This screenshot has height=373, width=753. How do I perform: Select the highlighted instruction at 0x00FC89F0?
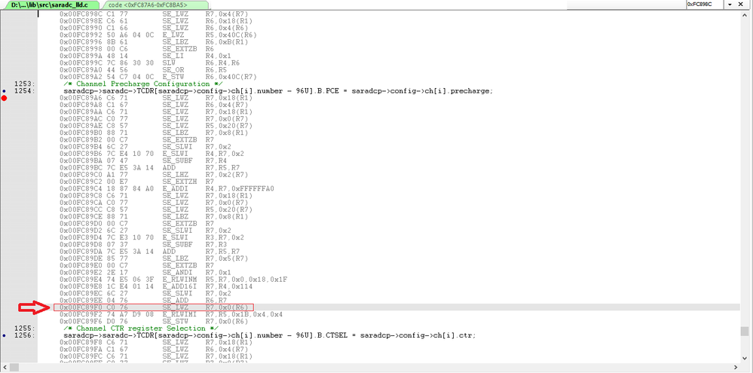point(154,307)
